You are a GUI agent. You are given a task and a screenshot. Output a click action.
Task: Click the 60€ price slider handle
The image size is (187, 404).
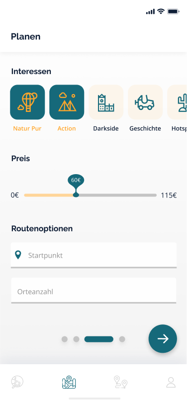pyautogui.click(x=76, y=195)
